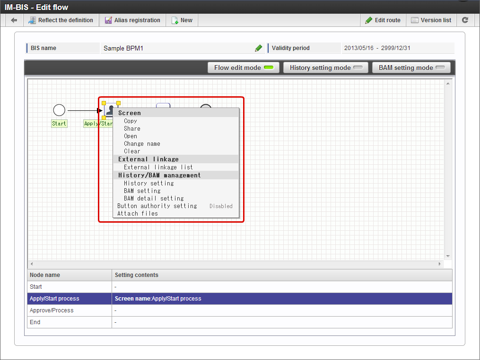The image size is (480, 360).
Task: Click Reflect the definition
Action: click(x=61, y=20)
